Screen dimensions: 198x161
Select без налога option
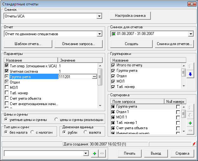[x=6, y=132]
